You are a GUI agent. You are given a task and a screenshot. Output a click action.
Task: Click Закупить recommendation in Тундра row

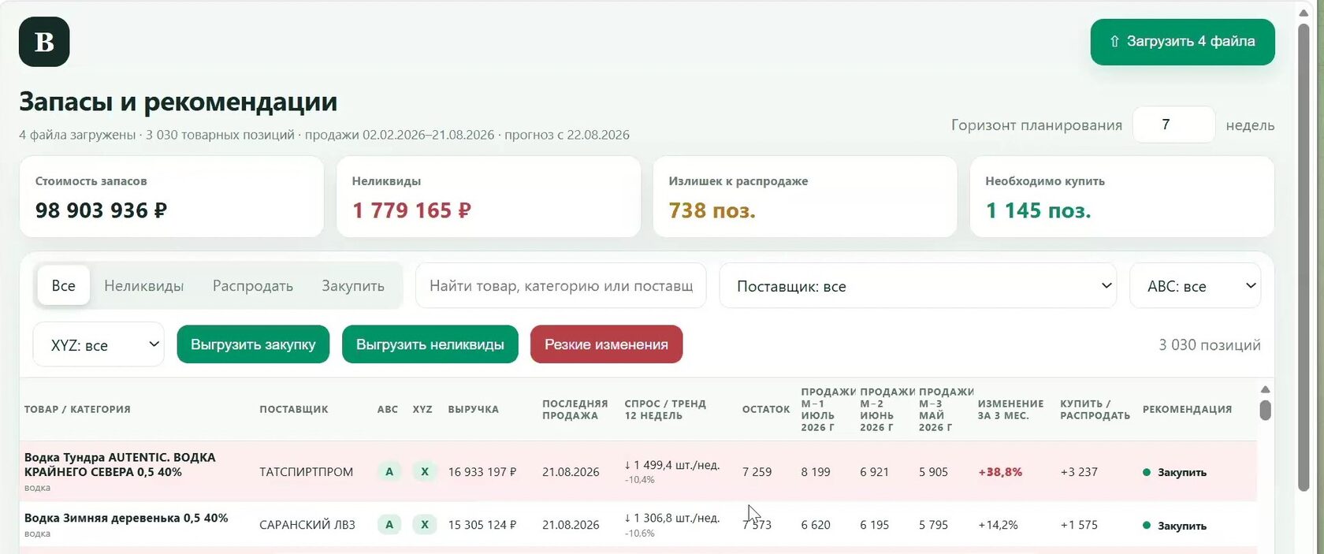click(x=1175, y=472)
